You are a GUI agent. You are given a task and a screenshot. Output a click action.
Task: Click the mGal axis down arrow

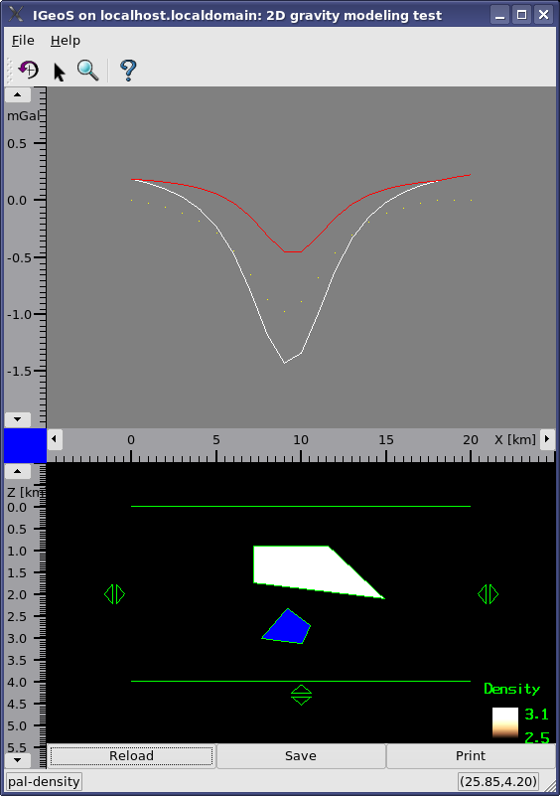coord(18,419)
